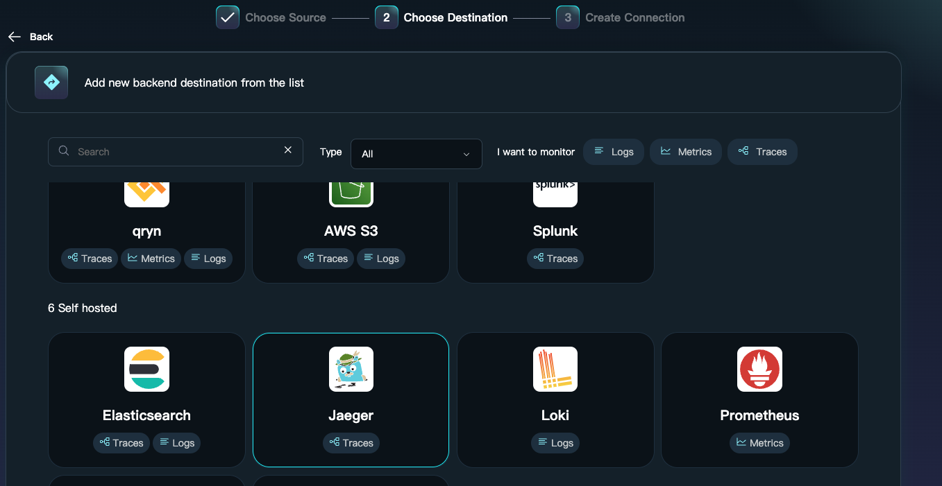Select the Jaeger gopher logo icon
The image size is (942, 486).
351,369
